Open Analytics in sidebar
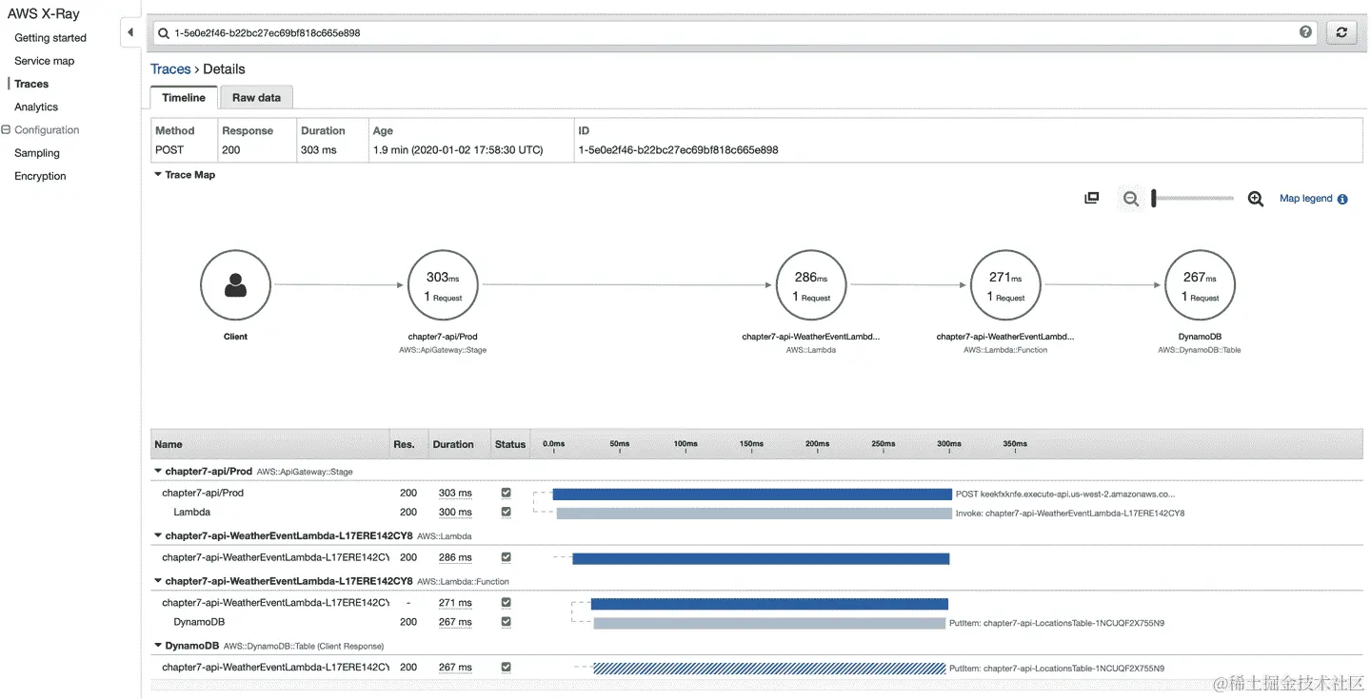The width and height of the screenshot is (1371, 699). click(36, 107)
